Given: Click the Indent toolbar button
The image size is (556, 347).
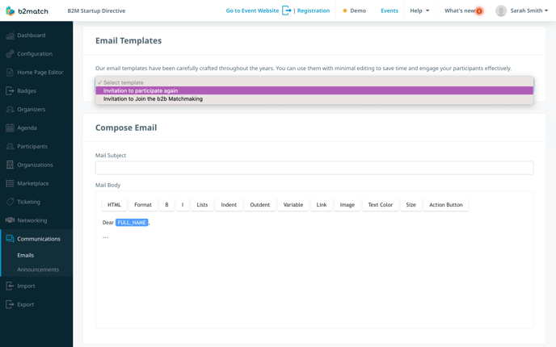Looking at the screenshot, I should click(229, 205).
